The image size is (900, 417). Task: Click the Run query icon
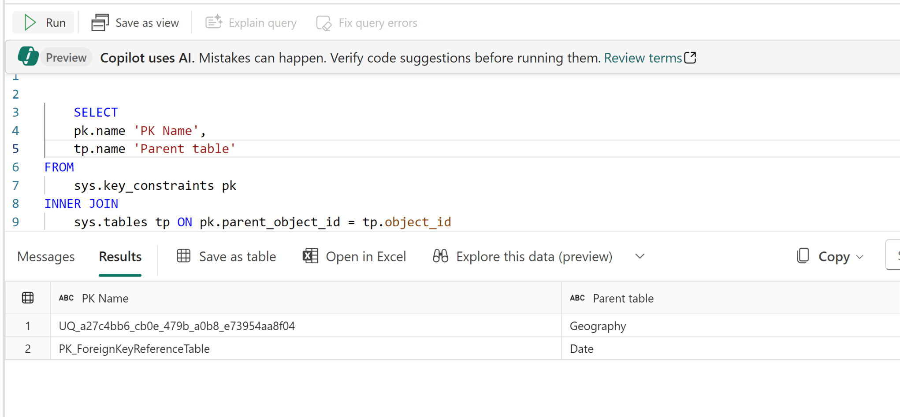click(x=29, y=22)
